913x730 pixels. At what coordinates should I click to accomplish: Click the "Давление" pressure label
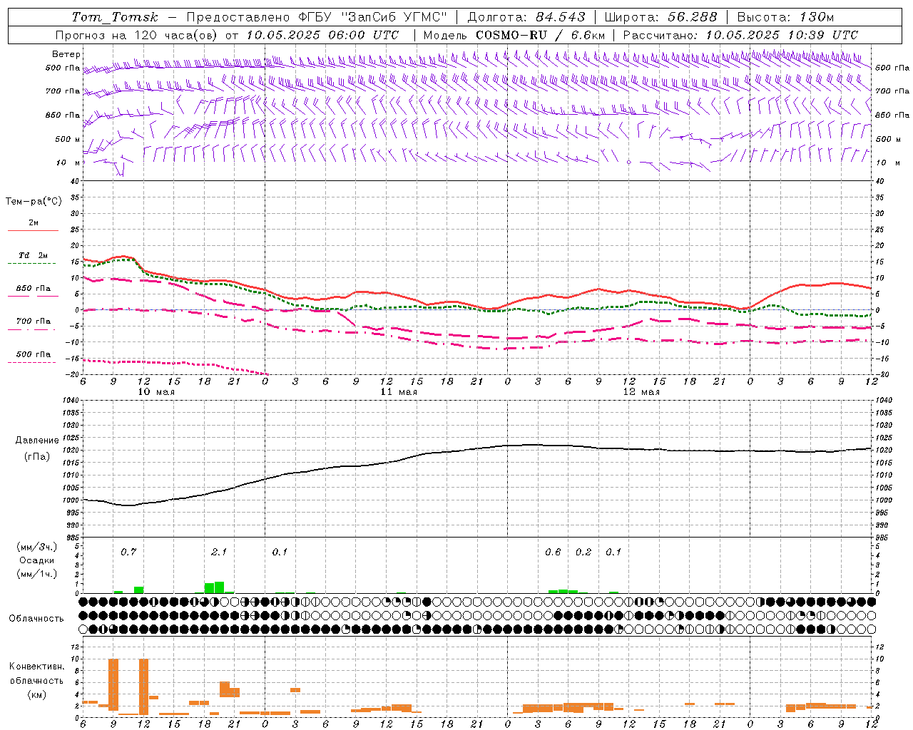[37, 441]
